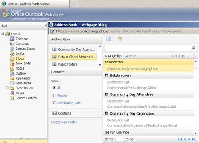Click the search magnifier icon
Image resolution: width=199 pixels, height=143 pixels.
pyautogui.click(x=194, y=48)
